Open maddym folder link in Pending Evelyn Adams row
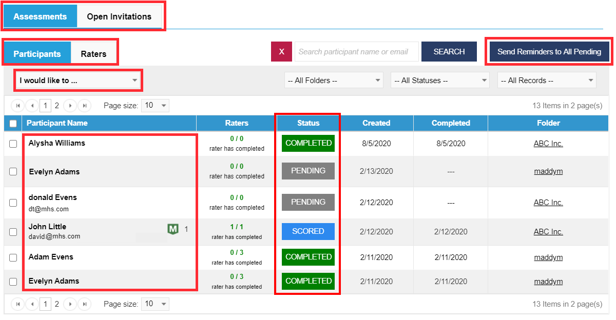 pos(548,171)
